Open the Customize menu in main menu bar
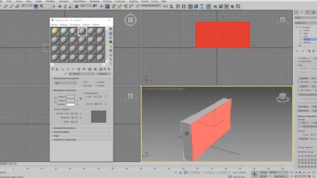Image resolution: width=317 pixels, height=178 pixels. [120, 1]
